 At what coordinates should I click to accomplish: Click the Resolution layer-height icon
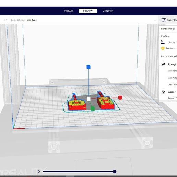coord(163,42)
